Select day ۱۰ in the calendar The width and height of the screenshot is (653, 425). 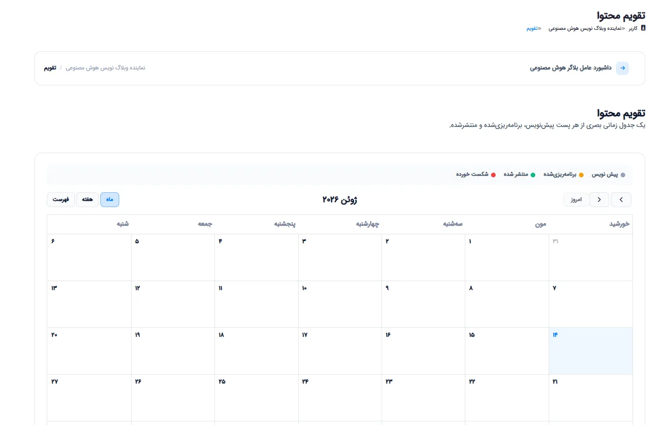point(340,304)
